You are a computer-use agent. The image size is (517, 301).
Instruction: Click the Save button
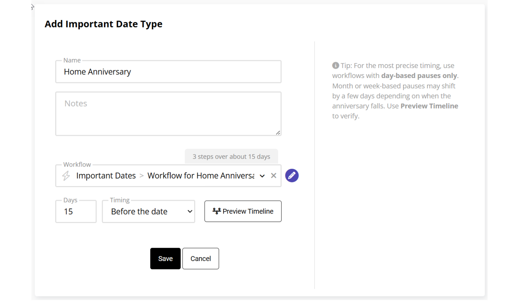(x=165, y=259)
